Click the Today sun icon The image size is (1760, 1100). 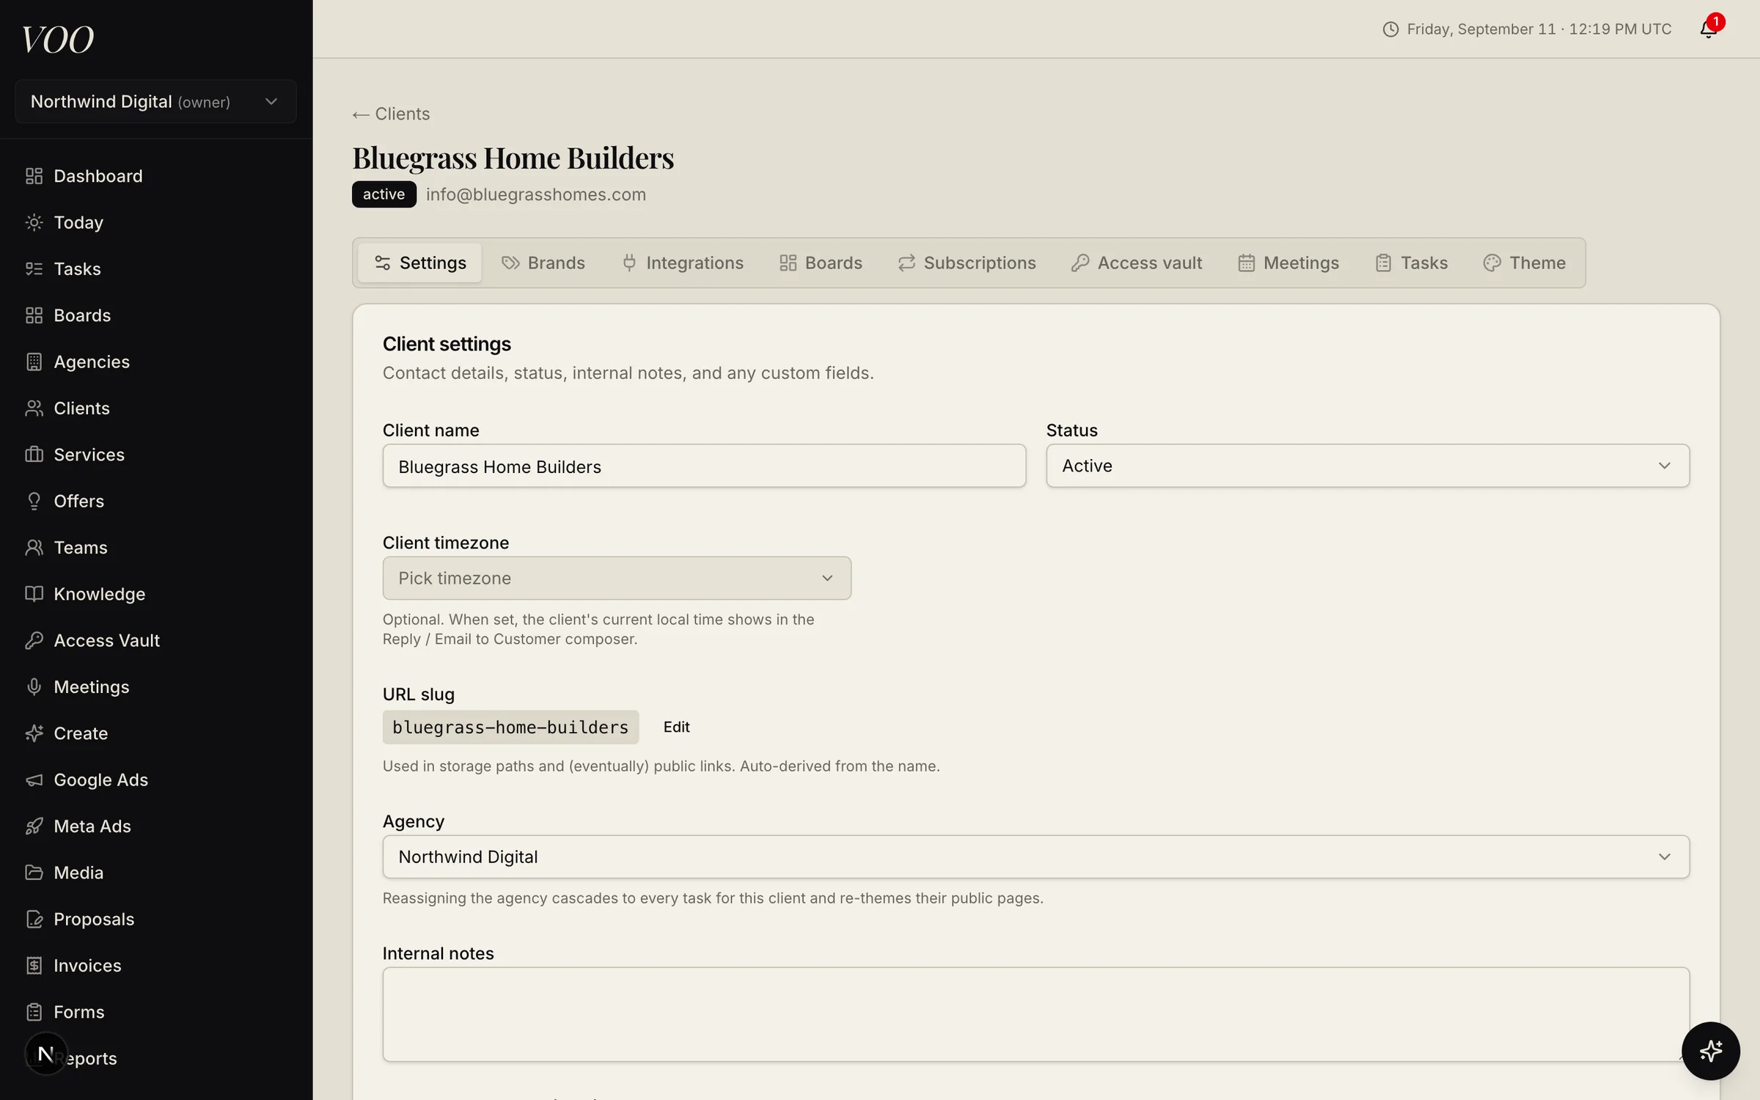(x=34, y=222)
